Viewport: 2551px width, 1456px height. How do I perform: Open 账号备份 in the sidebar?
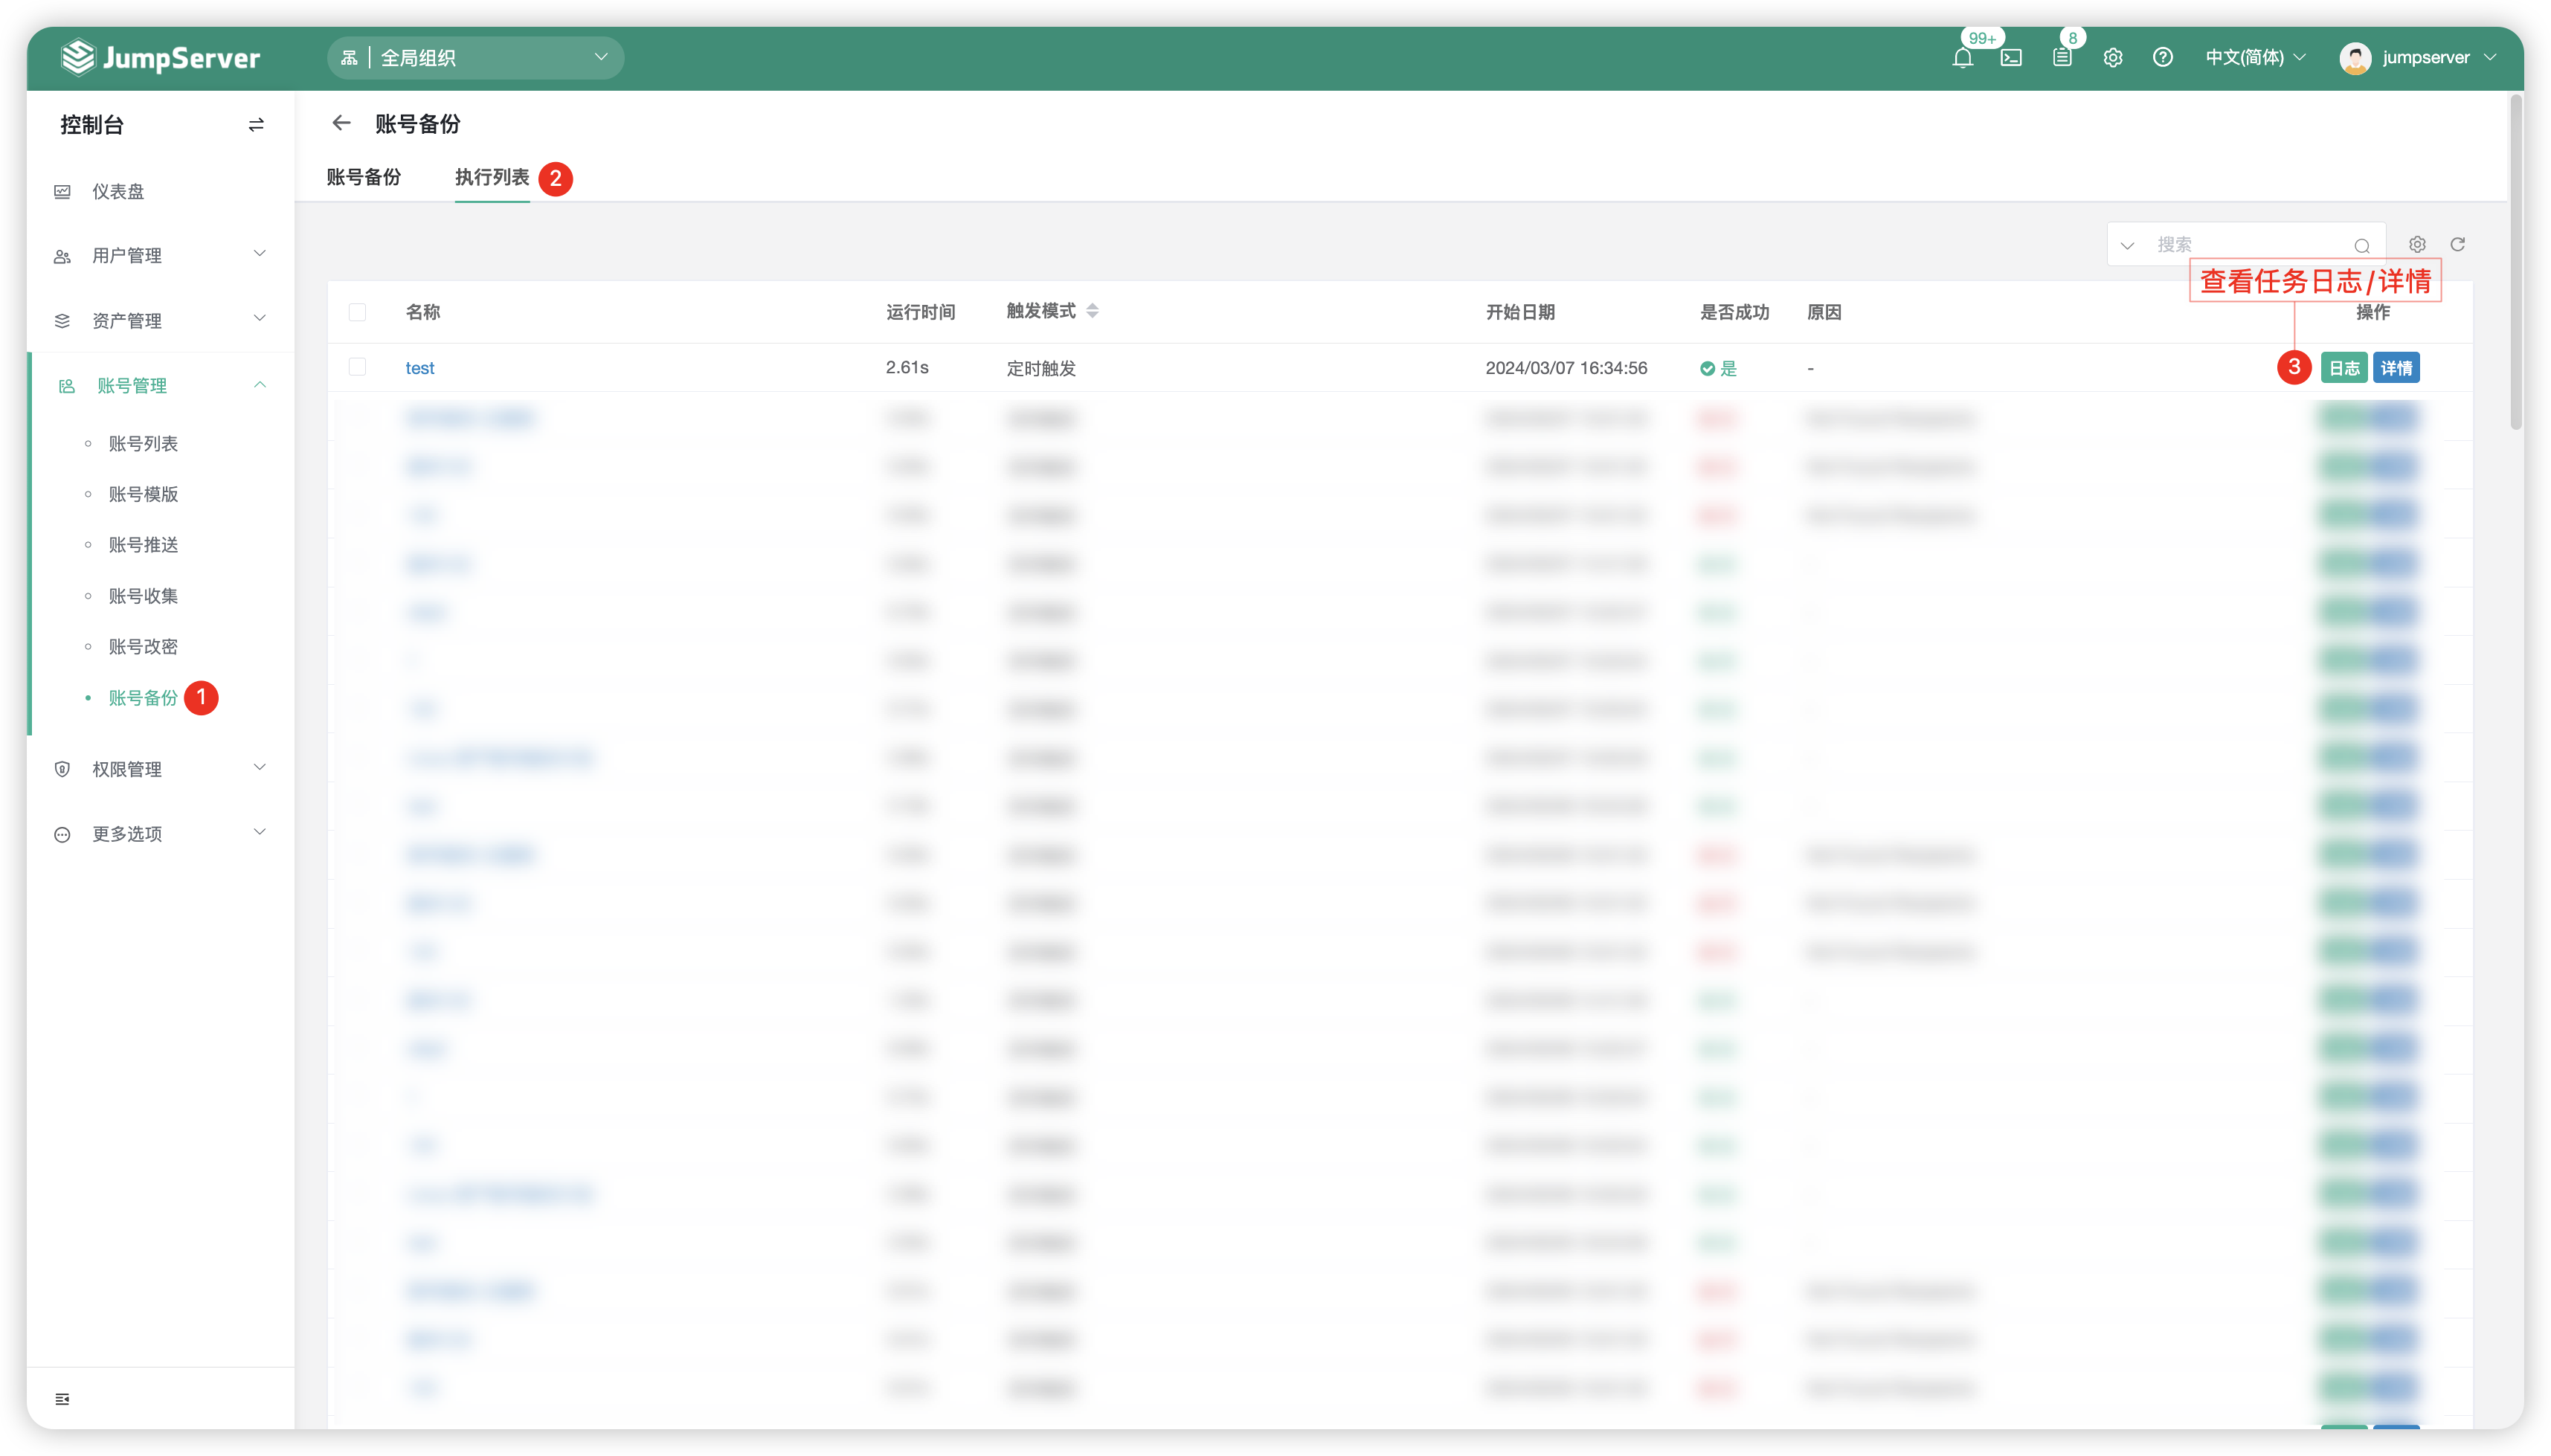click(143, 698)
